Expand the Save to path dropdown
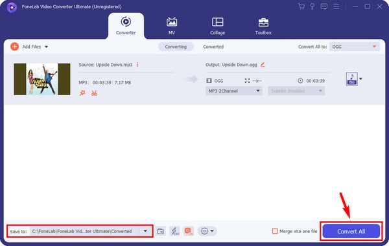Image resolution: width=389 pixels, height=246 pixels. coord(145,231)
